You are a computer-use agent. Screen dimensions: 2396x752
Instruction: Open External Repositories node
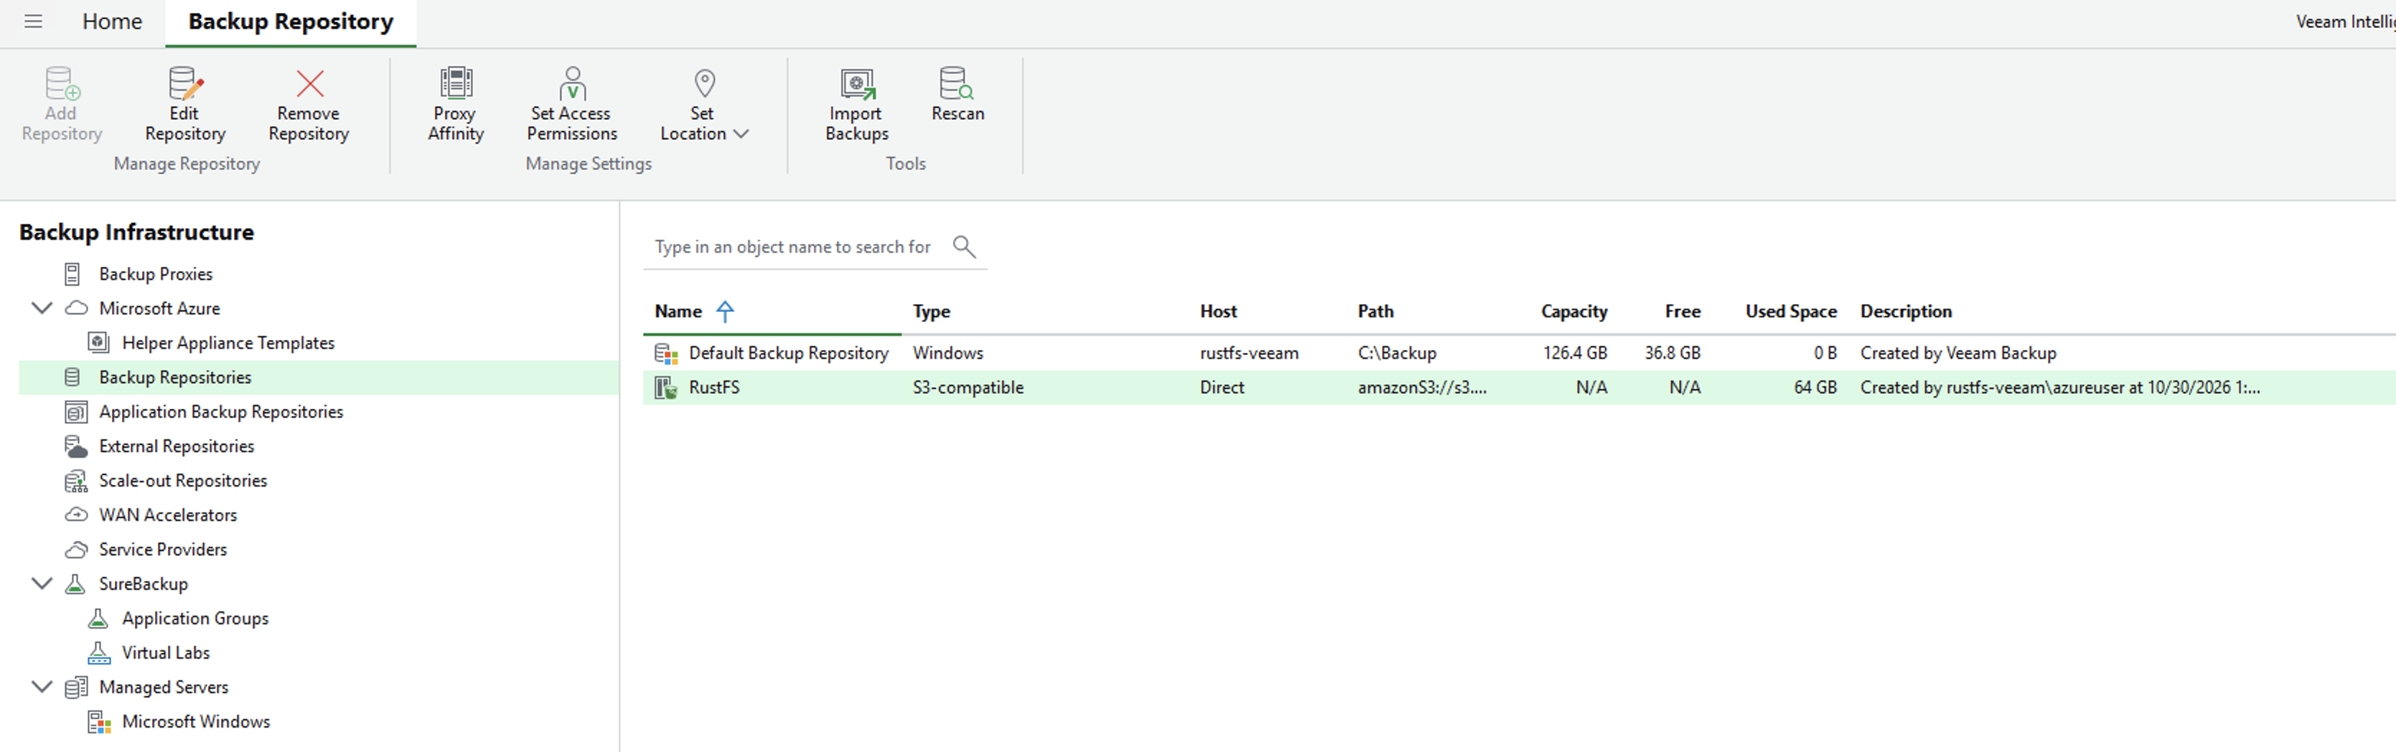click(176, 446)
